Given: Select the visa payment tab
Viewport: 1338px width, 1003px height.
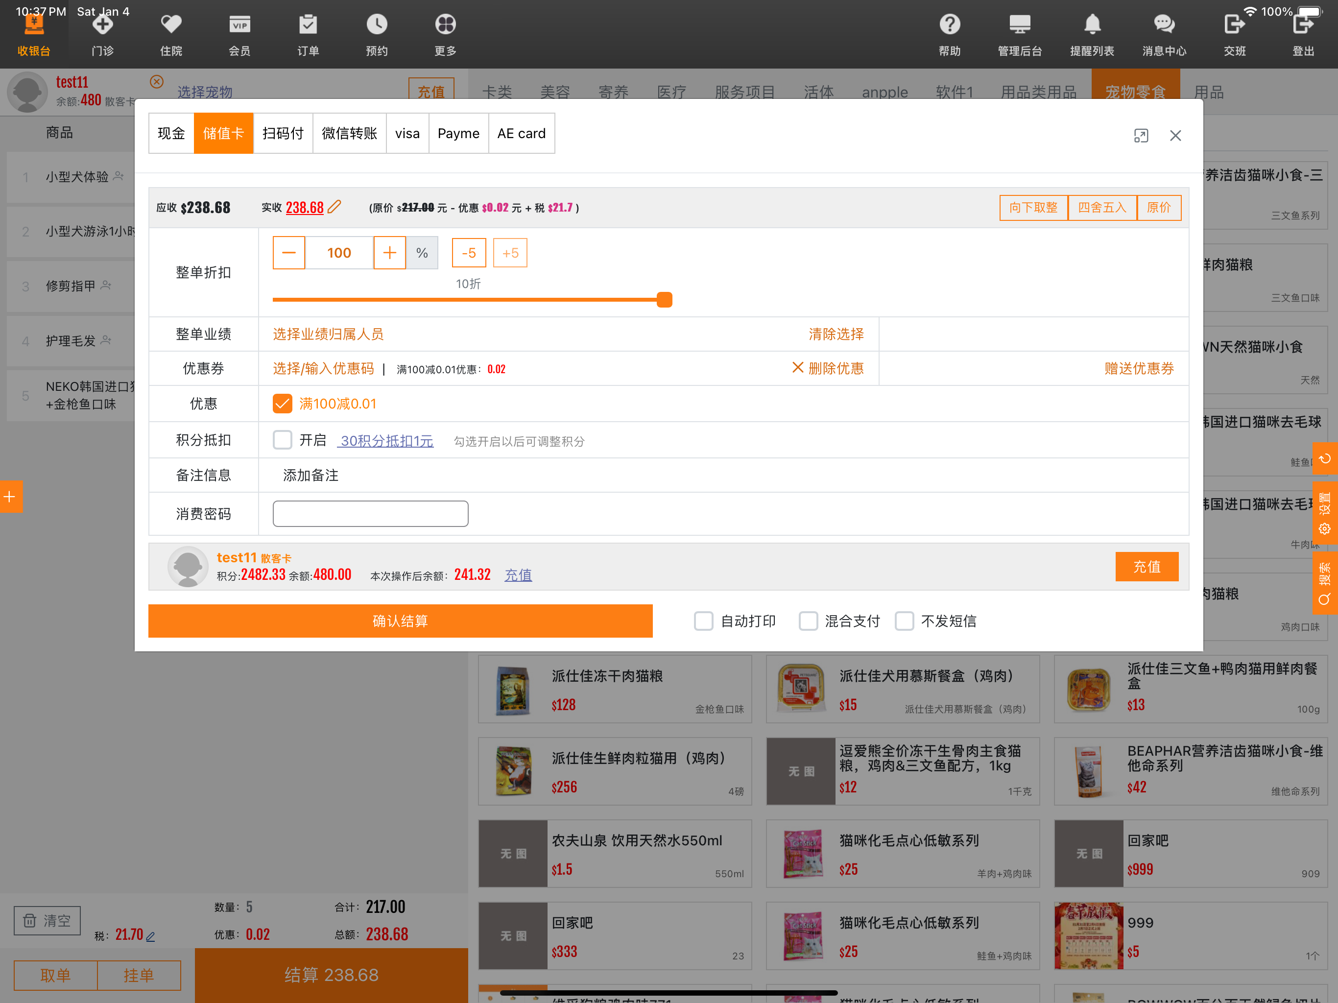Looking at the screenshot, I should point(407,133).
